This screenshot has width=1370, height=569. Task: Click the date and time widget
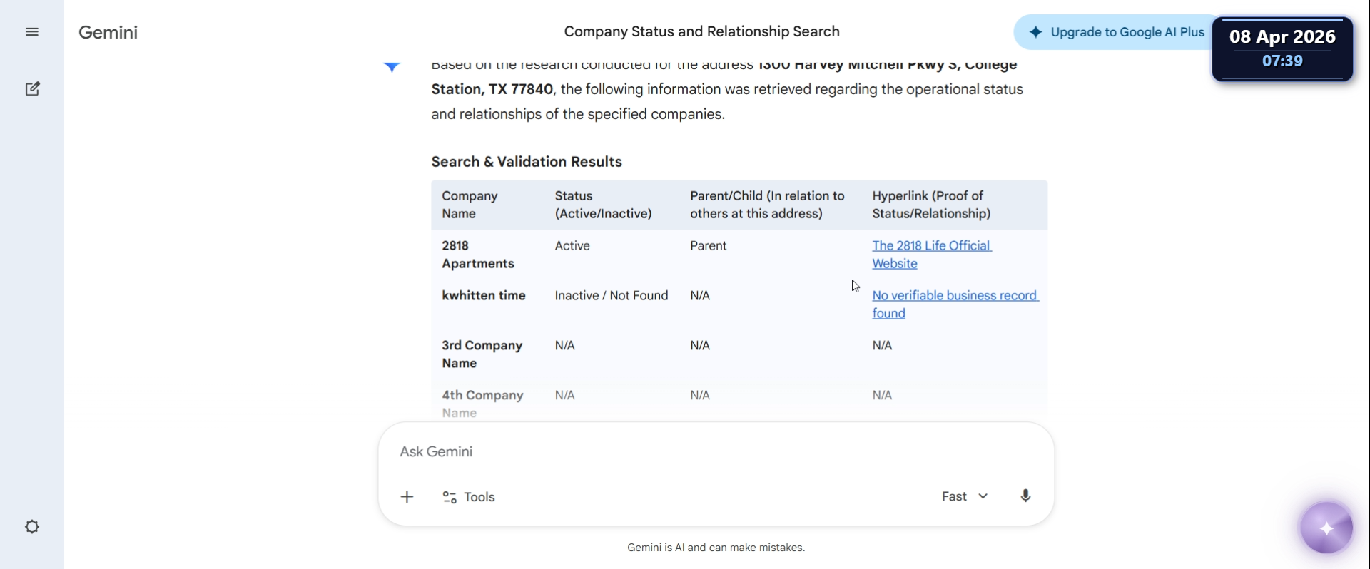1282,48
